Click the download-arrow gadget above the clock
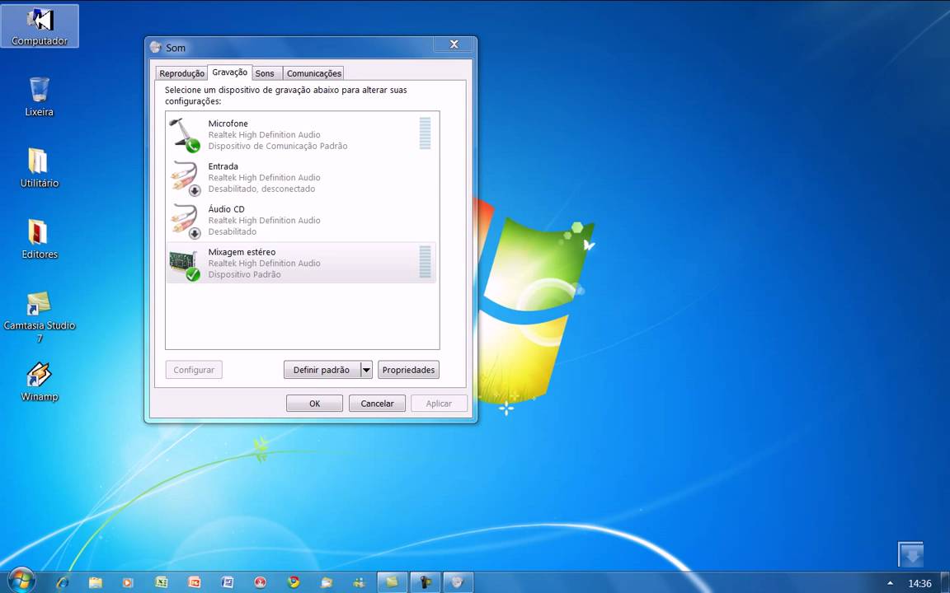This screenshot has width=950, height=593. pos(910,554)
